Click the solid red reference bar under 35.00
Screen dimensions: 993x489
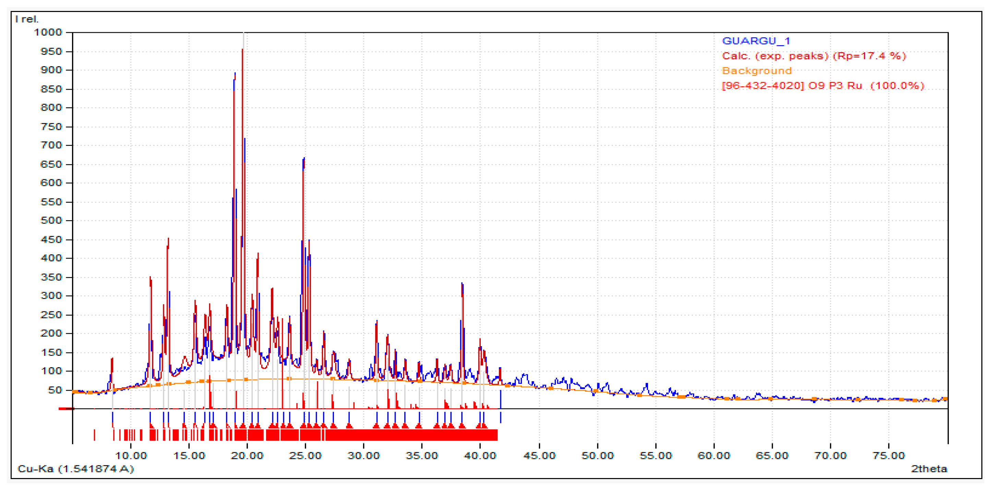click(x=422, y=435)
